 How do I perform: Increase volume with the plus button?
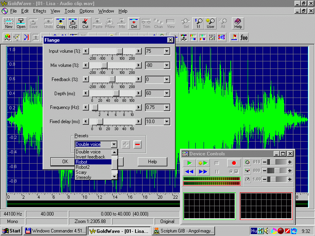tap(290, 162)
